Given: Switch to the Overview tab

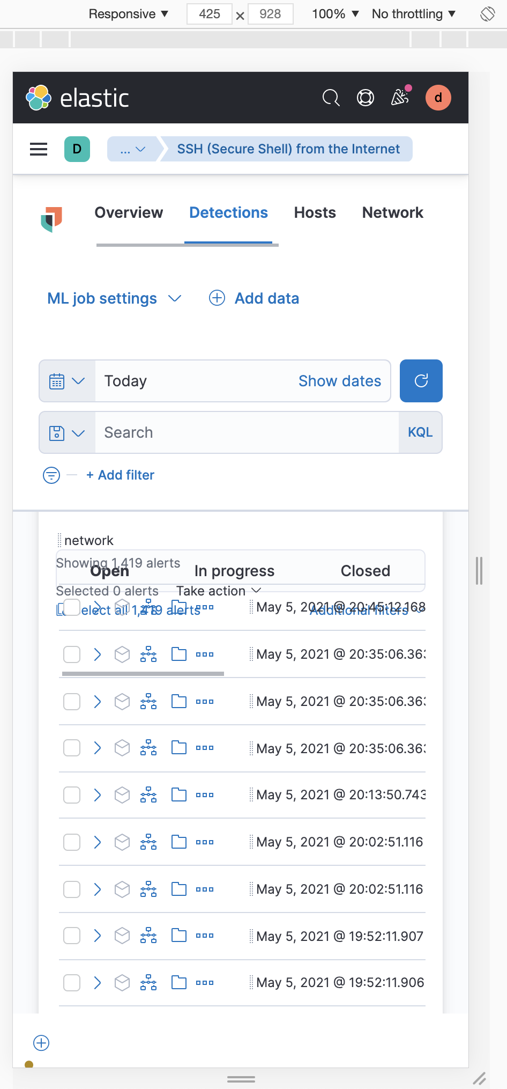Looking at the screenshot, I should tap(129, 212).
